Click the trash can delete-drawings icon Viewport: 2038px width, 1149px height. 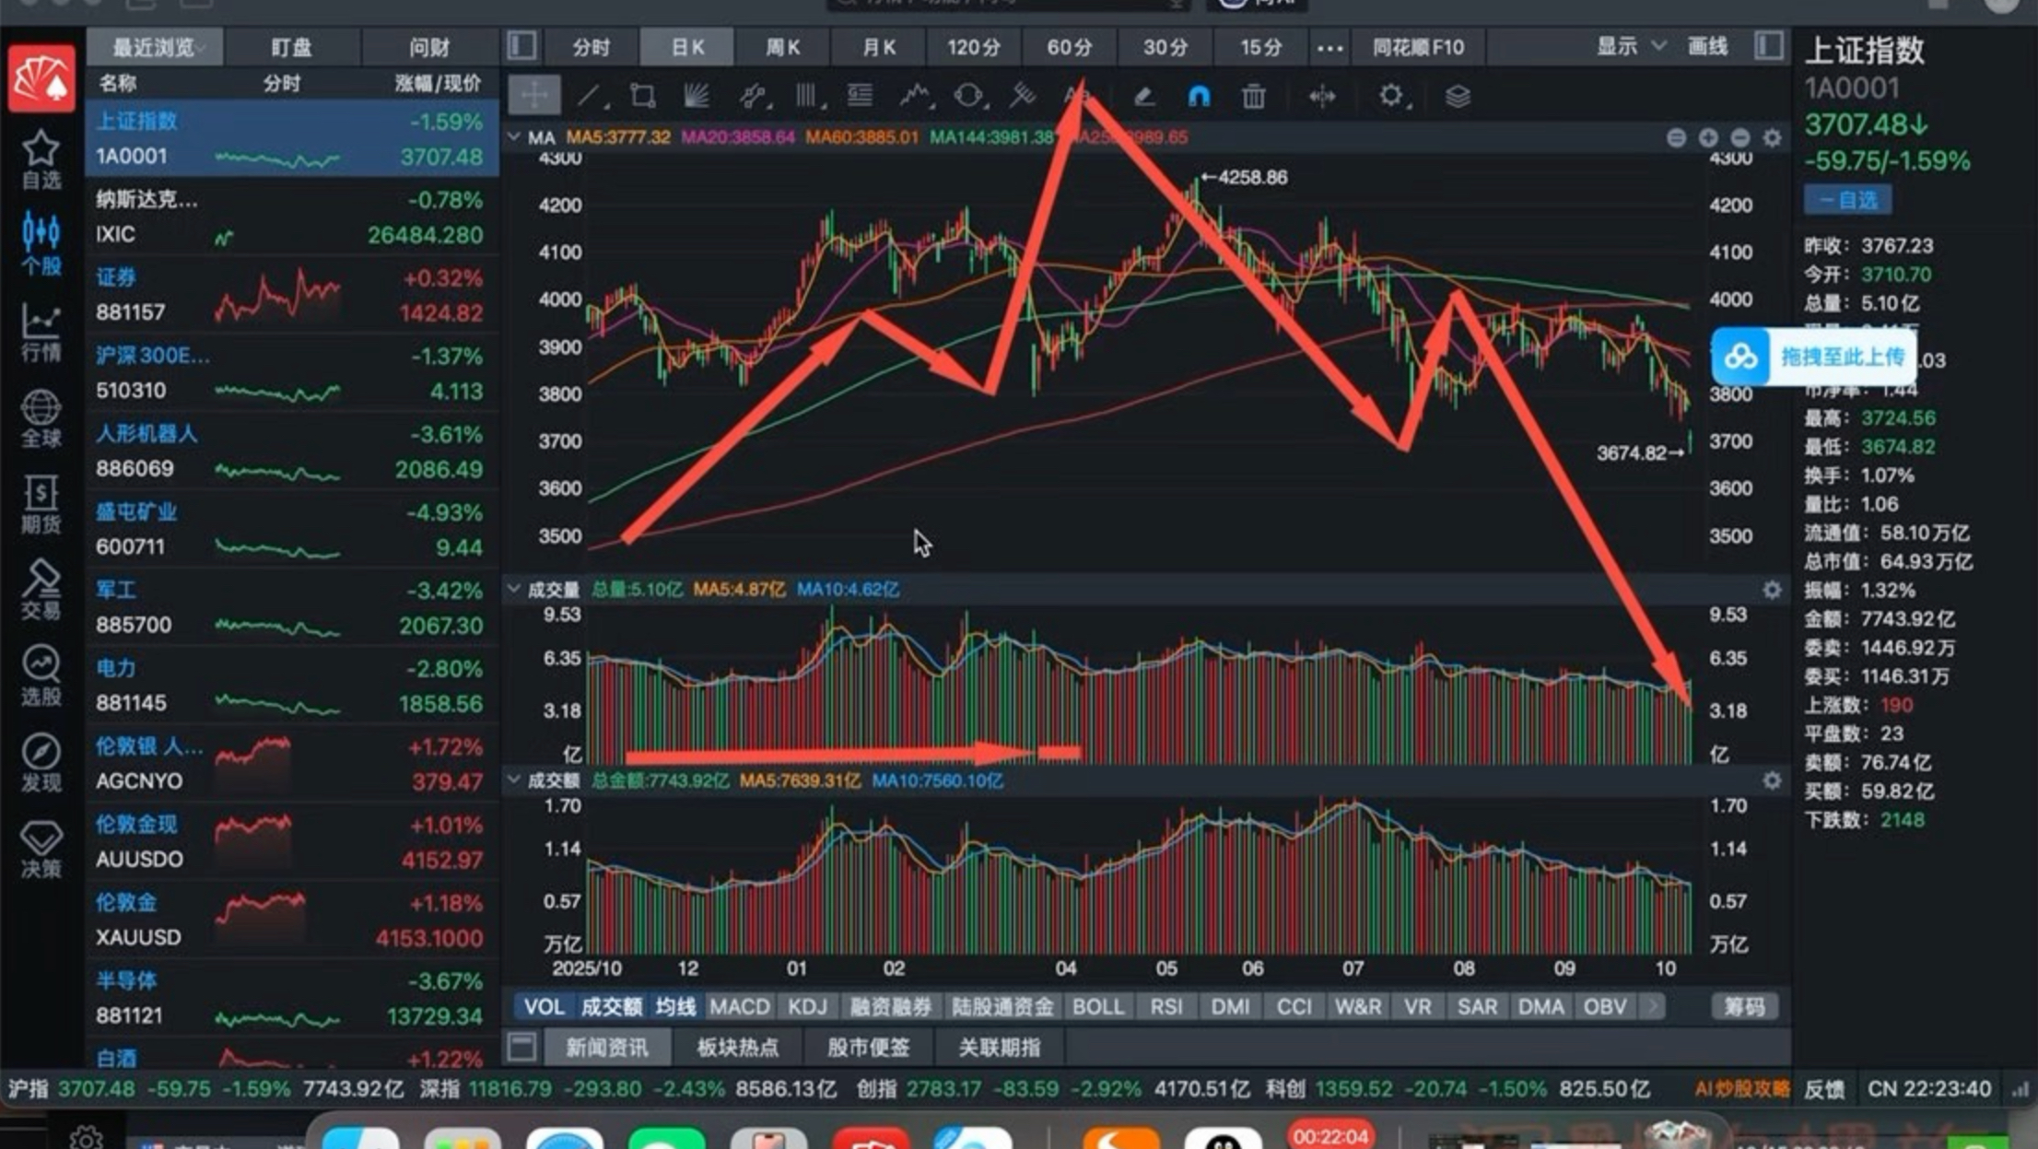pos(1253,96)
